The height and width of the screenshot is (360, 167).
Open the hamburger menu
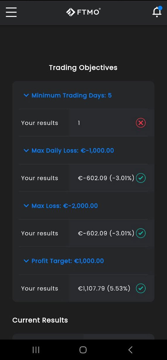(11, 12)
